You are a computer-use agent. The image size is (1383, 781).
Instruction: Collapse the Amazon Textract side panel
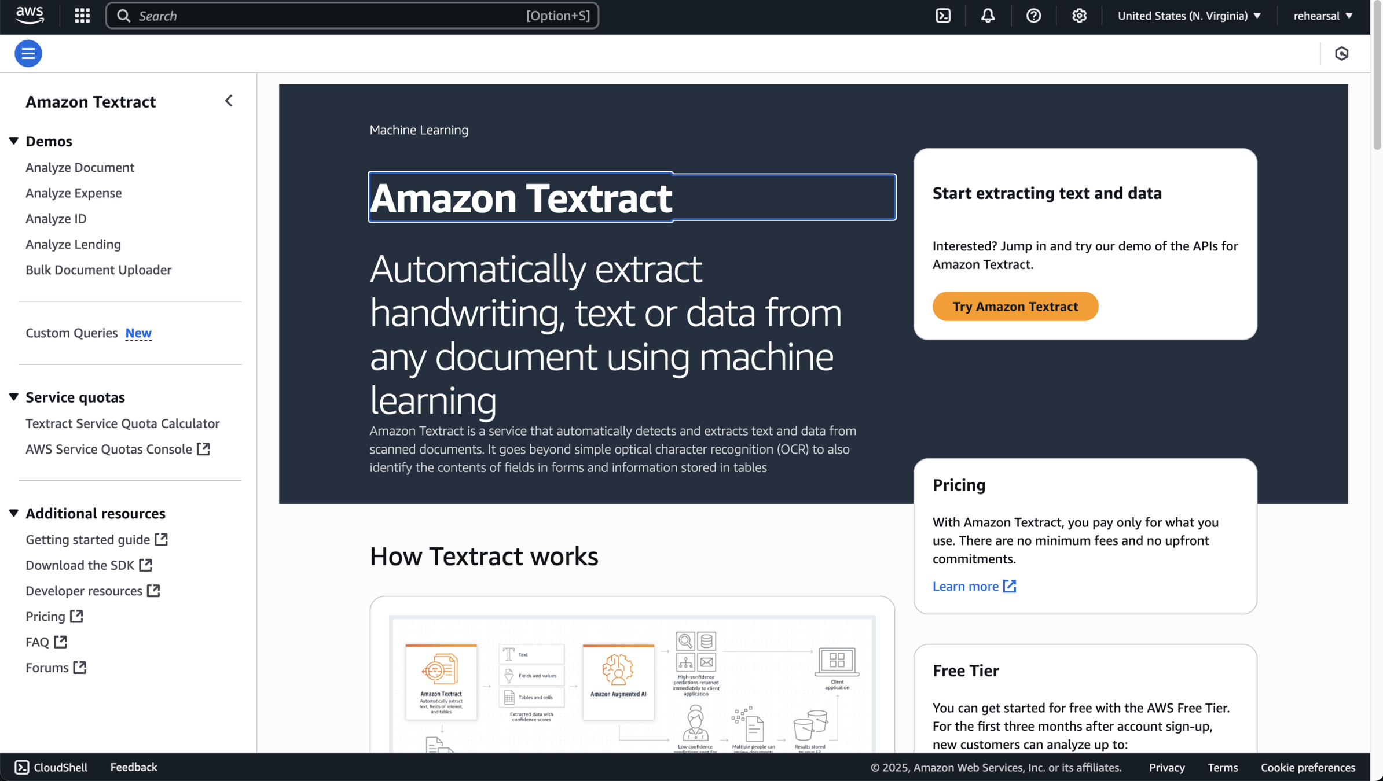229,101
